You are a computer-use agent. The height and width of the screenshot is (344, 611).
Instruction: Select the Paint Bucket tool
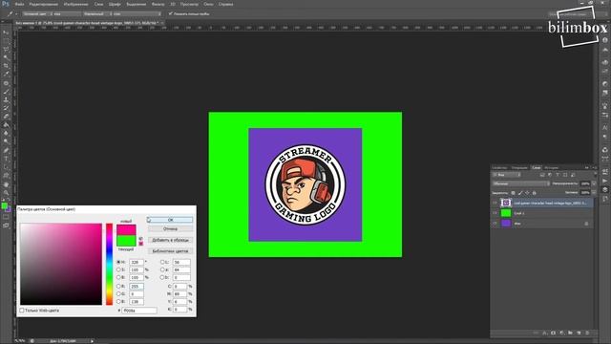click(6, 125)
